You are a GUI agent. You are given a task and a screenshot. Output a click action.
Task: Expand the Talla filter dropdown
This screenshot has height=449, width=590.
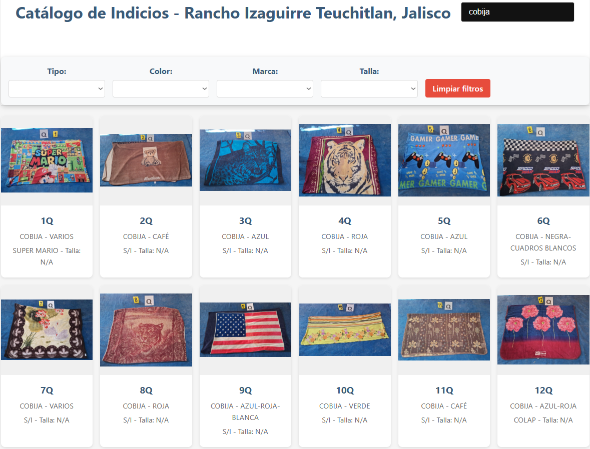tap(369, 88)
